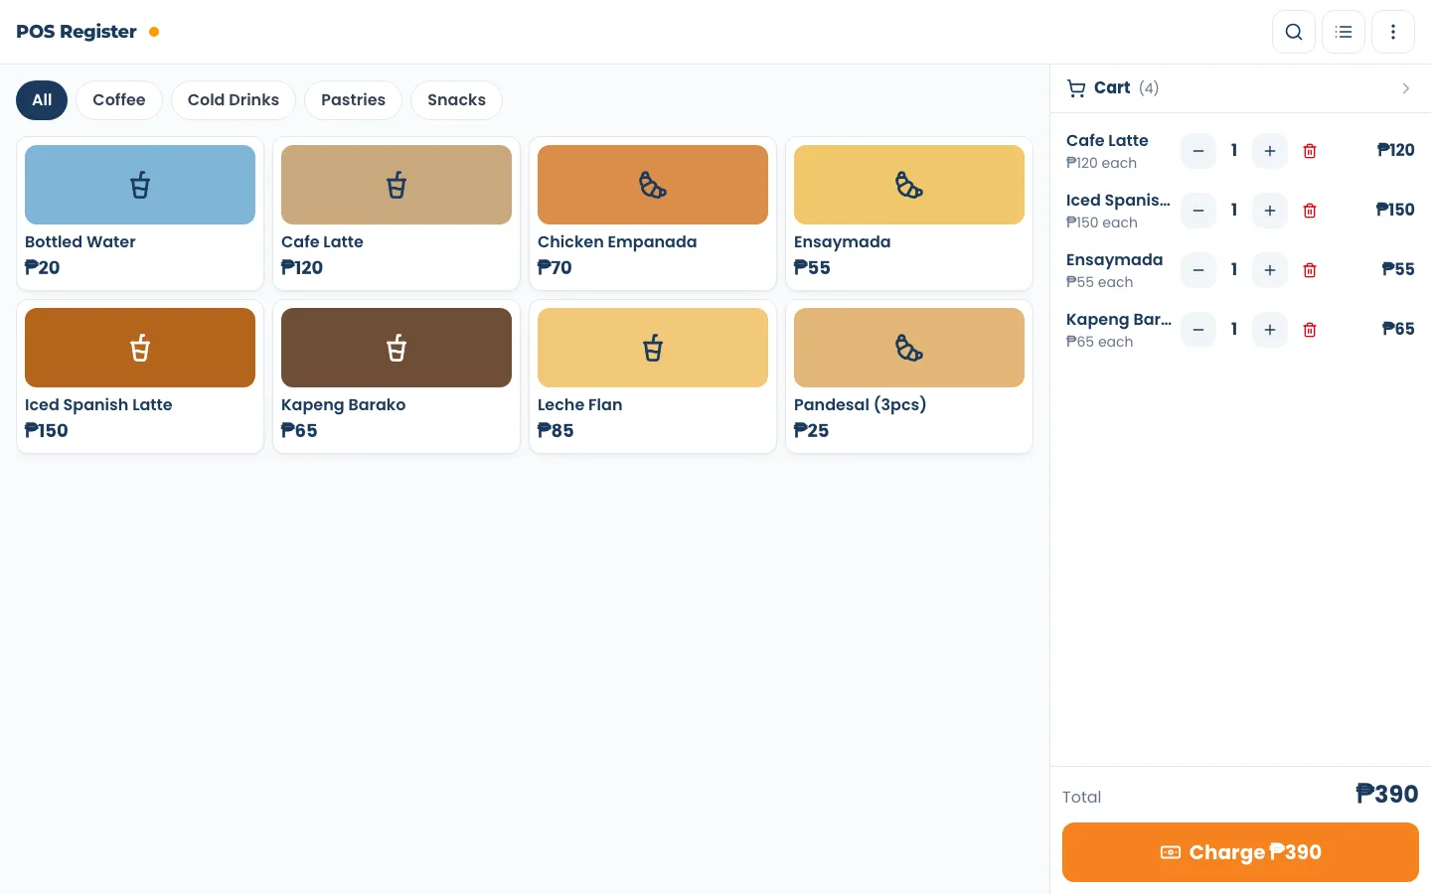The width and height of the screenshot is (1431, 894).
Task: Click the Cafe Latte name in cart
Action: coord(1107,141)
